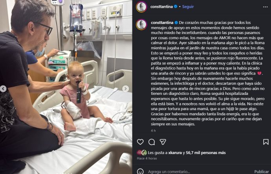Share the post with the paper plane icon
271x174 pixels.
[x=163, y=142]
